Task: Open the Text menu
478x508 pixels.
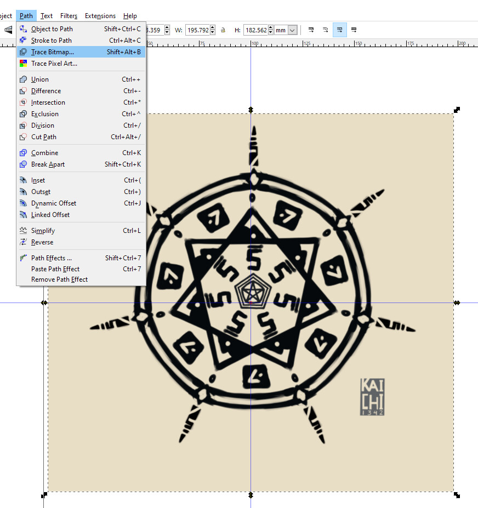Action: (x=47, y=16)
